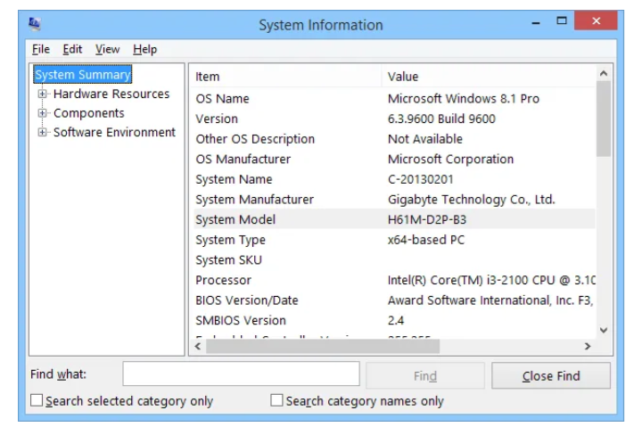642x427 pixels.
Task: Click the horizontal scrollbar left arrow
Action: [x=198, y=347]
